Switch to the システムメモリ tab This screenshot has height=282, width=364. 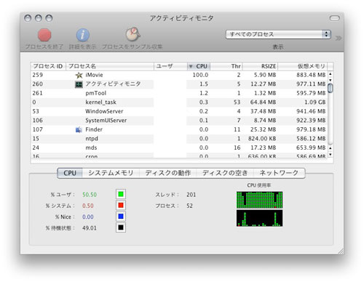pos(111,173)
